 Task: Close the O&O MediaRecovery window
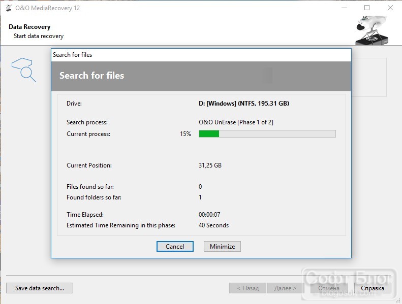[390, 8]
